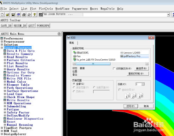Screen dimensions: 174x136
Task: Click the report generator icon
Action: (29, 15)
